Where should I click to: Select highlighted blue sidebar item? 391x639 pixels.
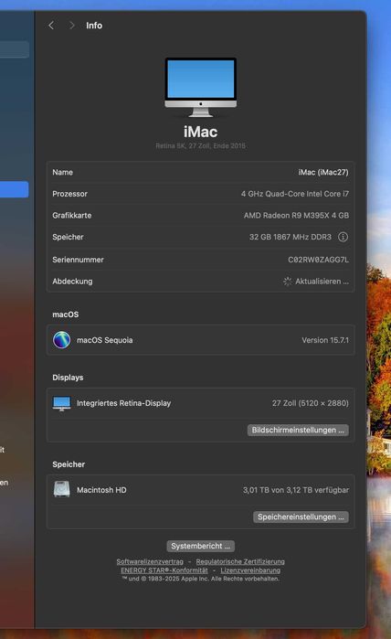coord(15,189)
